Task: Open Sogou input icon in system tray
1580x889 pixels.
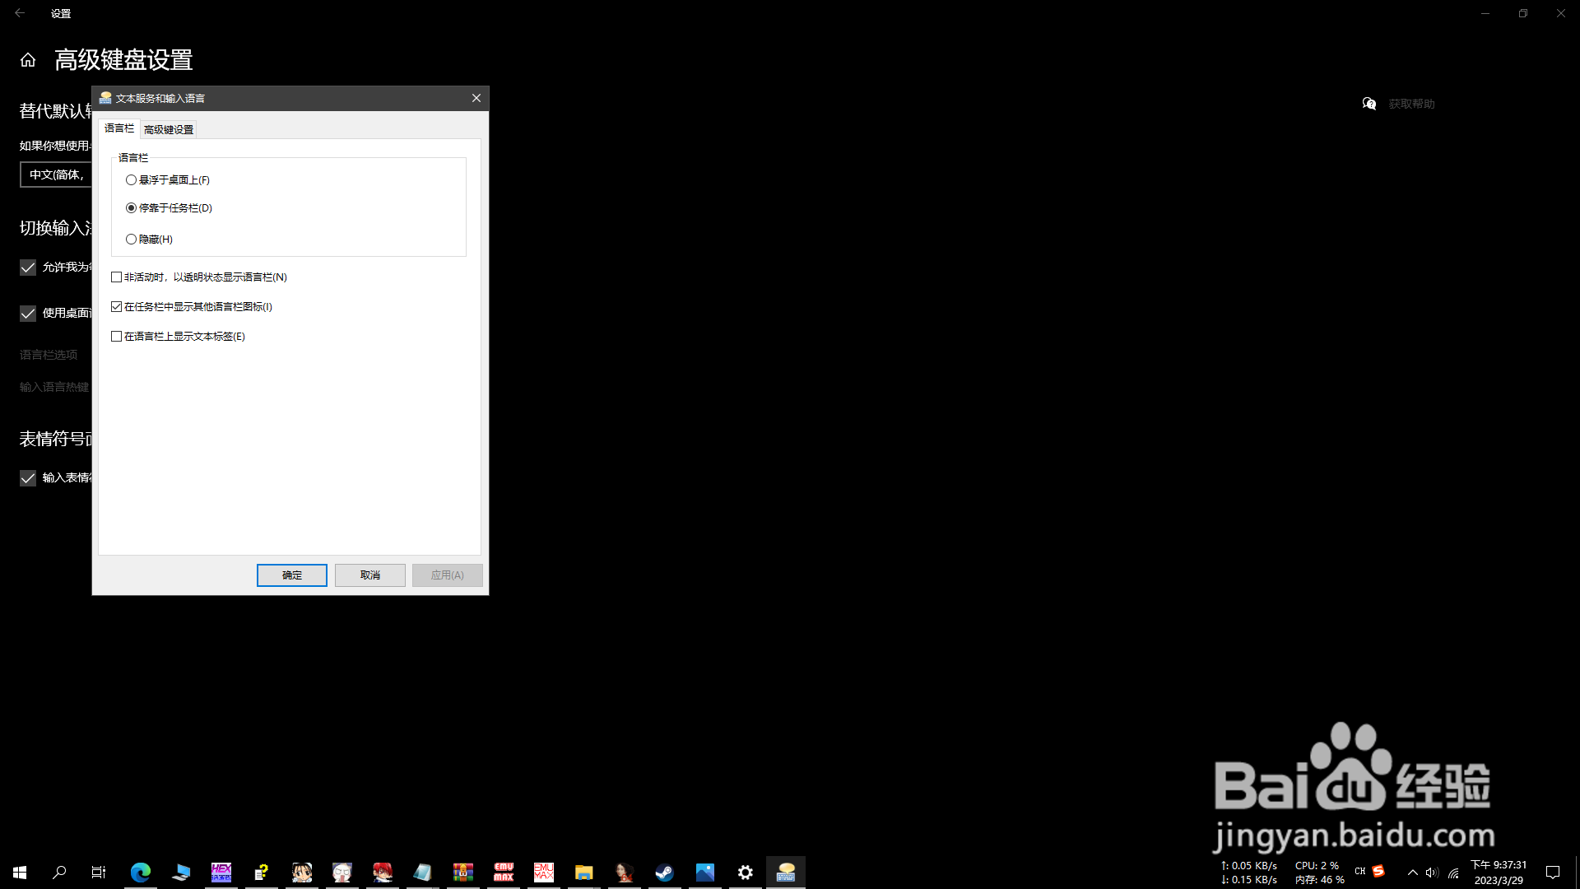Action: pyautogui.click(x=1379, y=872)
